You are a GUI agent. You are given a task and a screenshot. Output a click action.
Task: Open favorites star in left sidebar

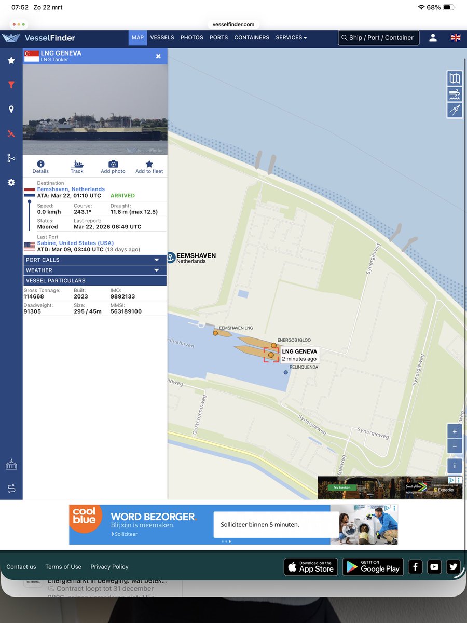tap(11, 60)
